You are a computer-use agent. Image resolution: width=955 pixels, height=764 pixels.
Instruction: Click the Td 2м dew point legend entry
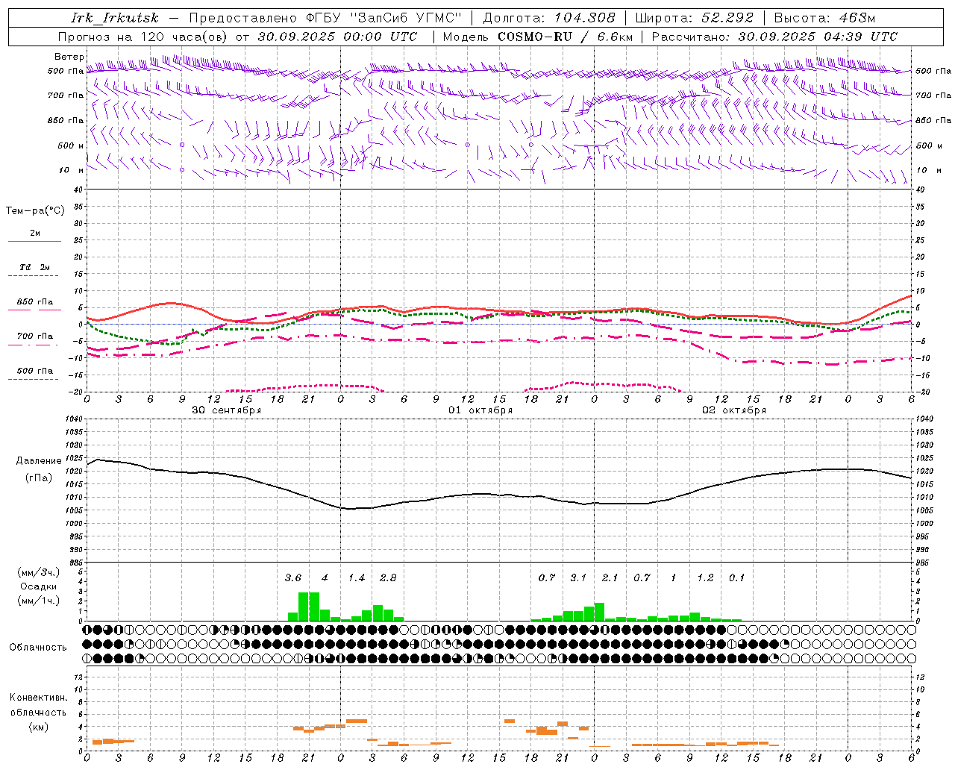[x=35, y=267]
